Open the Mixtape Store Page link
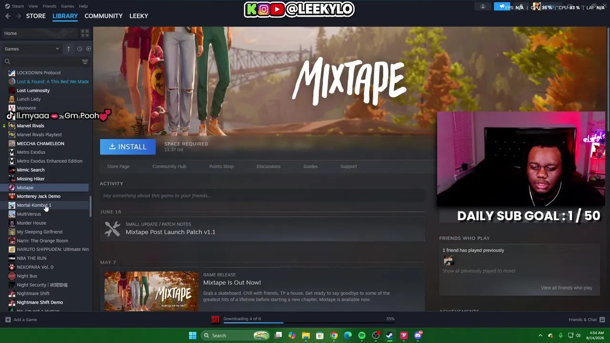The image size is (610, 343). click(118, 166)
